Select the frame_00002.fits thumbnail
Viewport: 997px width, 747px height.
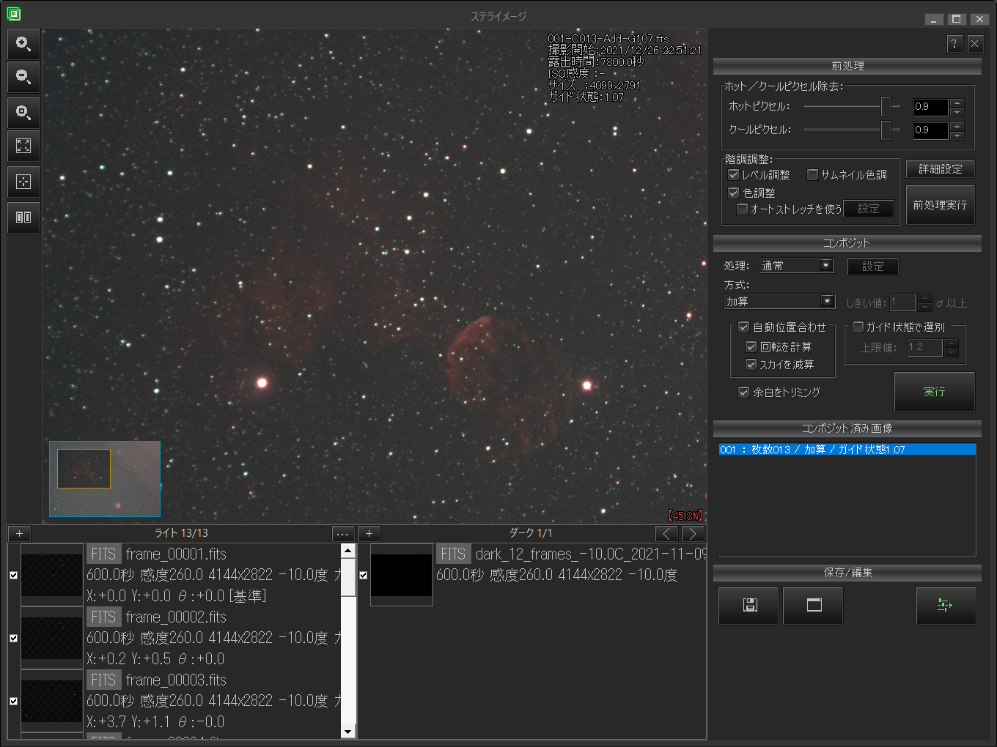[x=52, y=638]
